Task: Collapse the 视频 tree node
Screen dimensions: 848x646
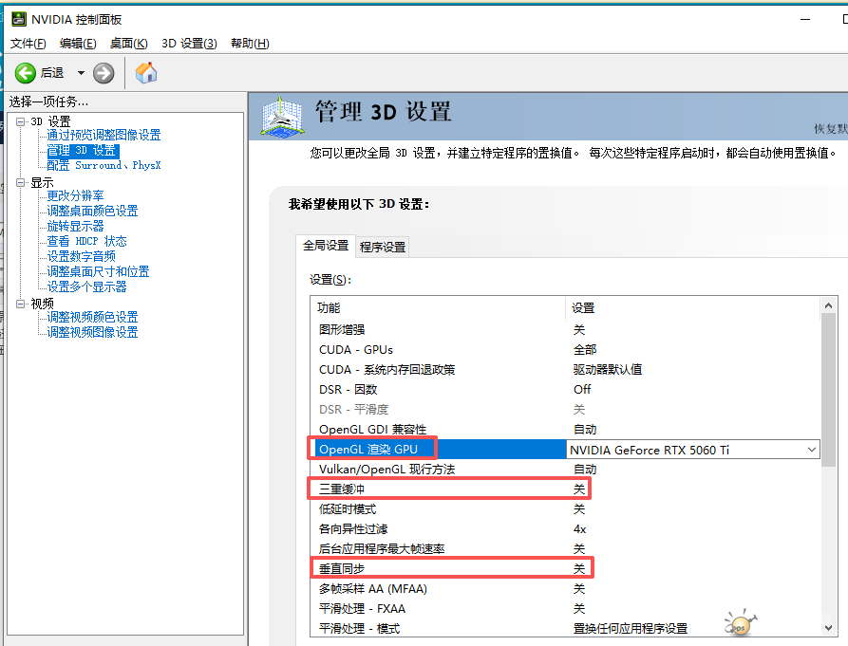Action: pos(21,304)
